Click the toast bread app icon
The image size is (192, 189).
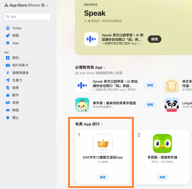coord(172,85)
